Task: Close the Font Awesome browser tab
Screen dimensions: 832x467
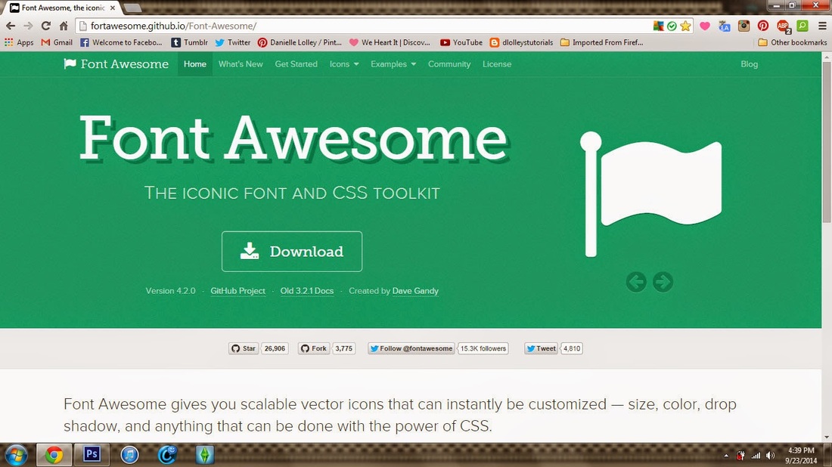Action: (113, 8)
